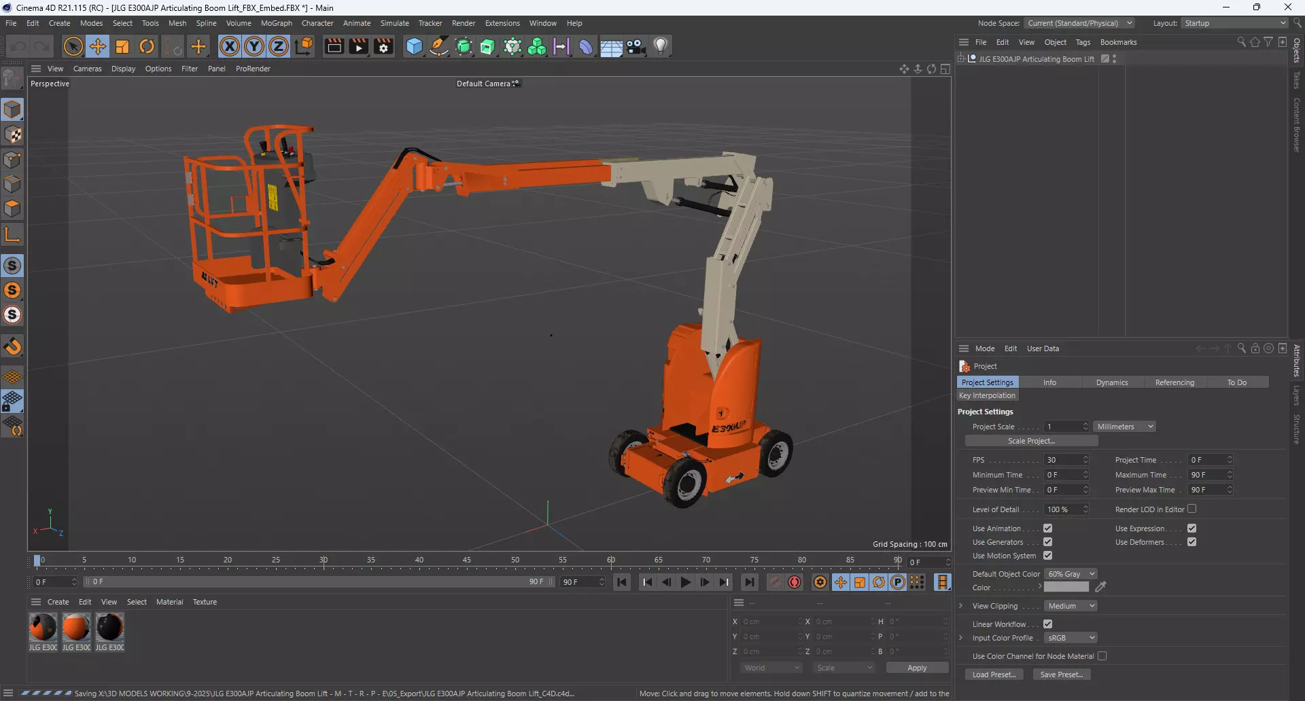Toggle the Use Expression checkbox
Image resolution: width=1305 pixels, height=701 pixels.
(1191, 528)
